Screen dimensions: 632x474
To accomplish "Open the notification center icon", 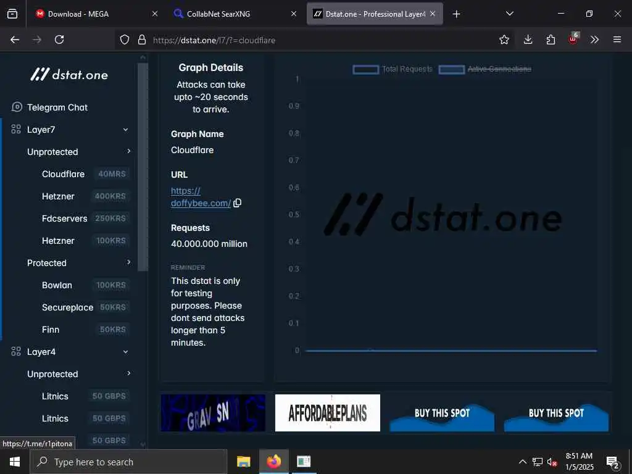I will tap(613, 462).
